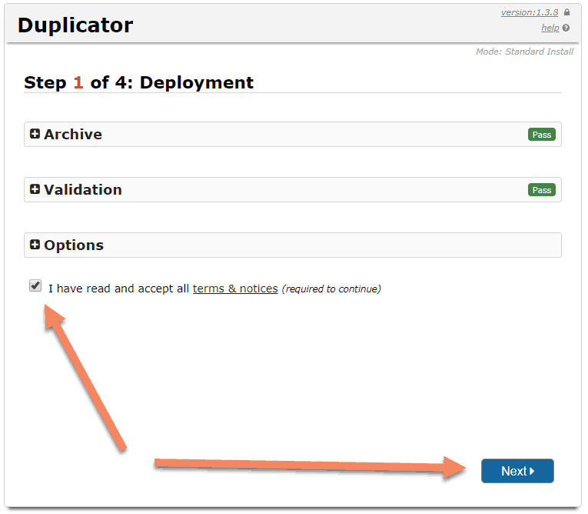Click the plus icon next to Validation
Viewport: 588px width, 514px height.
[x=35, y=189]
